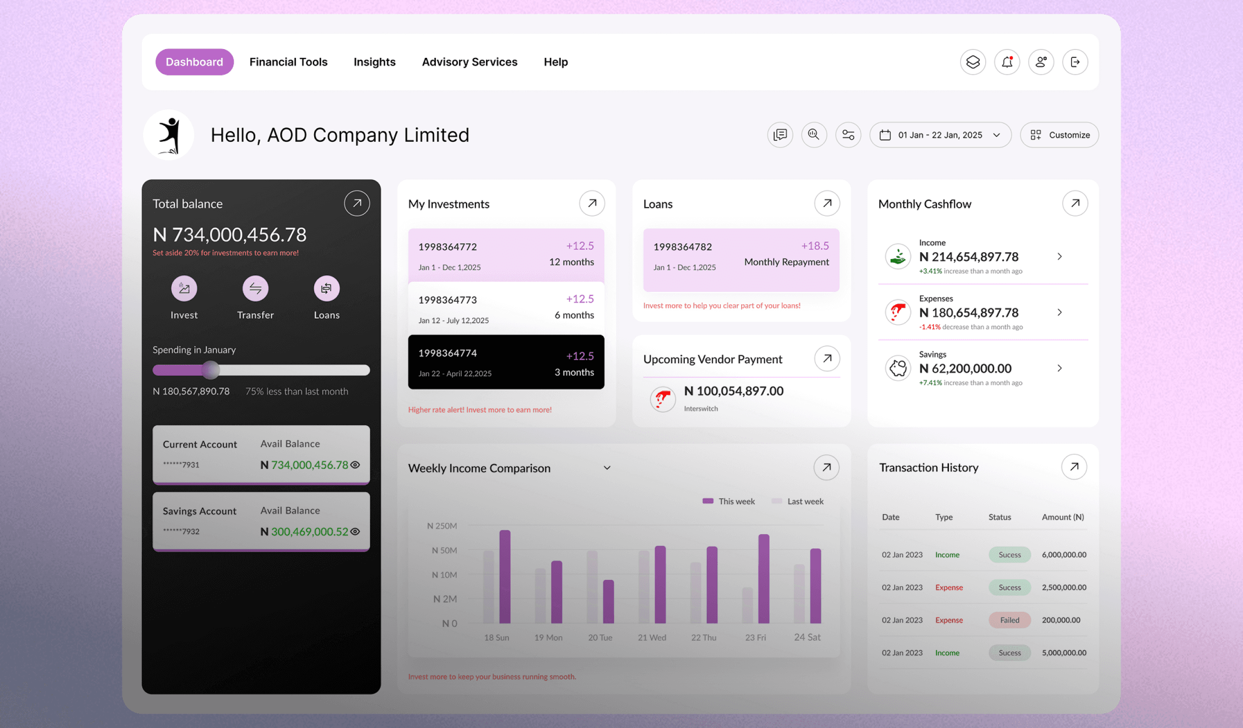Click the user profile icon
Viewport: 1243px width, 728px height.
click(1041, 62)
